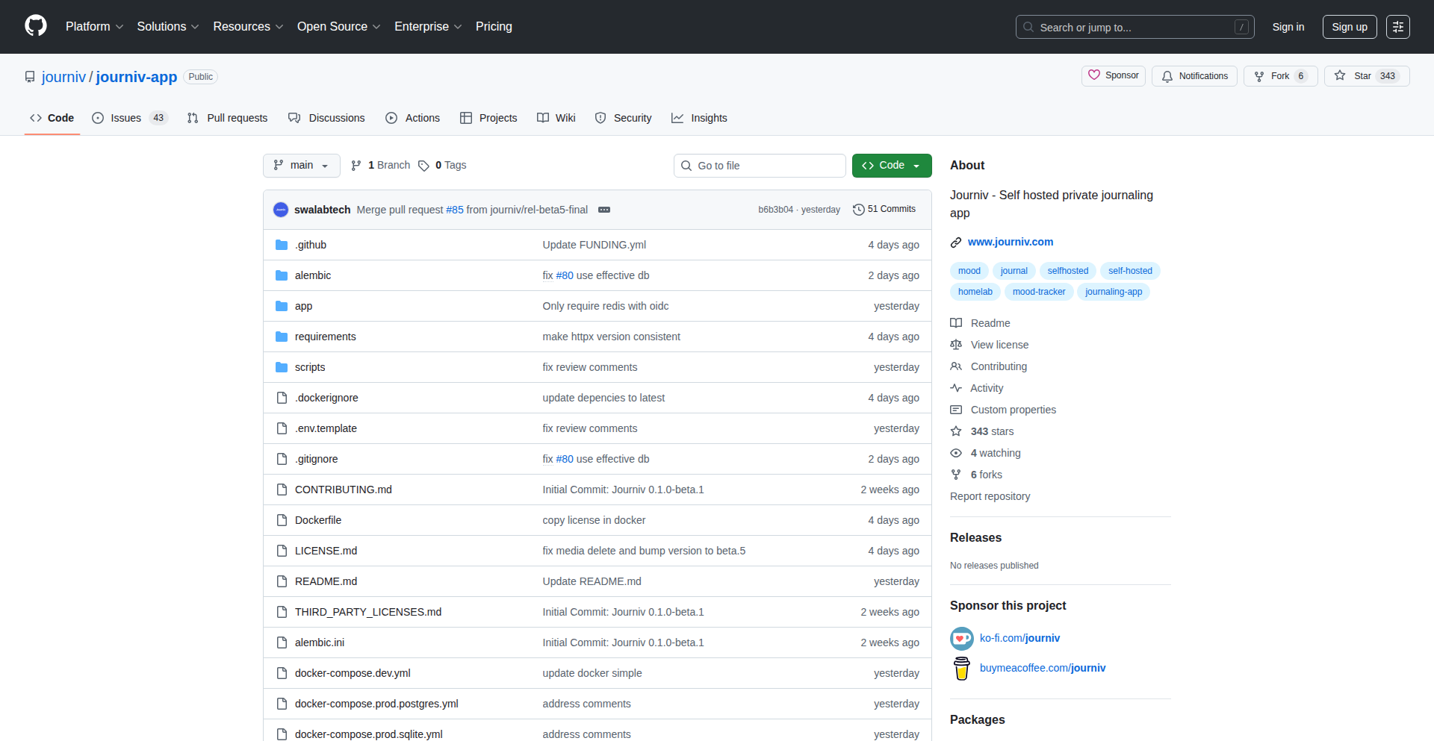Open the Ko-fi sponsor icon
The height and width of the screenshot is (741, 1434).
click(x=961, y=639)
